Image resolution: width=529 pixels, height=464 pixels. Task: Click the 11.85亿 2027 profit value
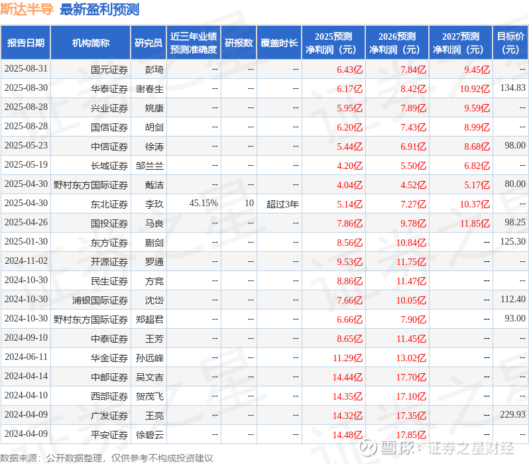coord(475,224)
